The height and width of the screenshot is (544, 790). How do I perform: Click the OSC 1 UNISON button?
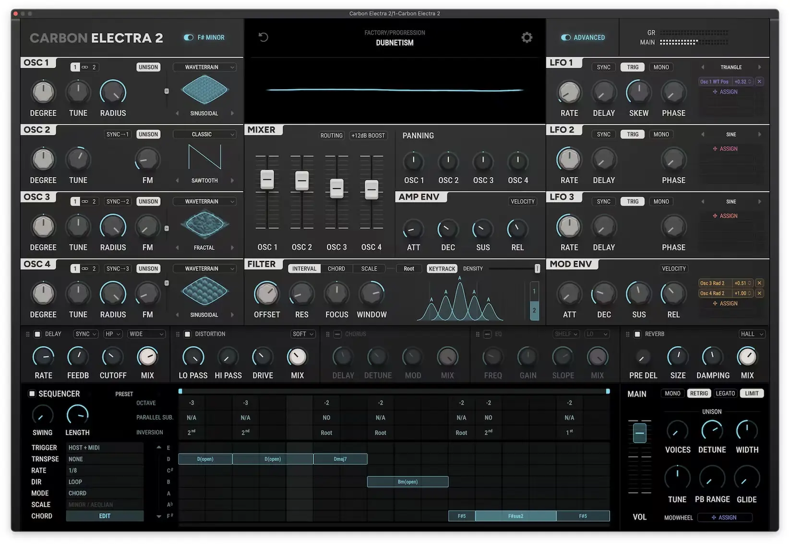[148, 67]
